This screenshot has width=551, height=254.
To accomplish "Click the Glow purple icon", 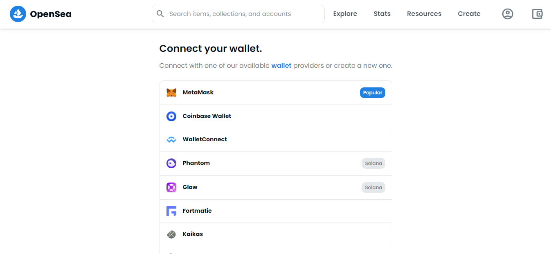I will [x=171, y=187].
